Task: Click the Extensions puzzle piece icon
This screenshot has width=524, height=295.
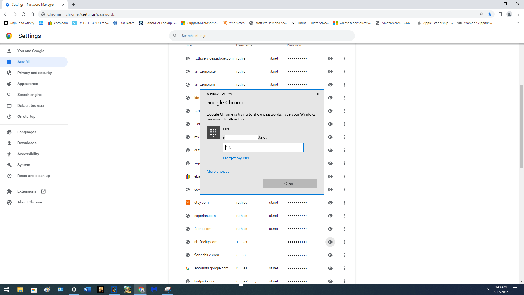Action: (10, 191)
